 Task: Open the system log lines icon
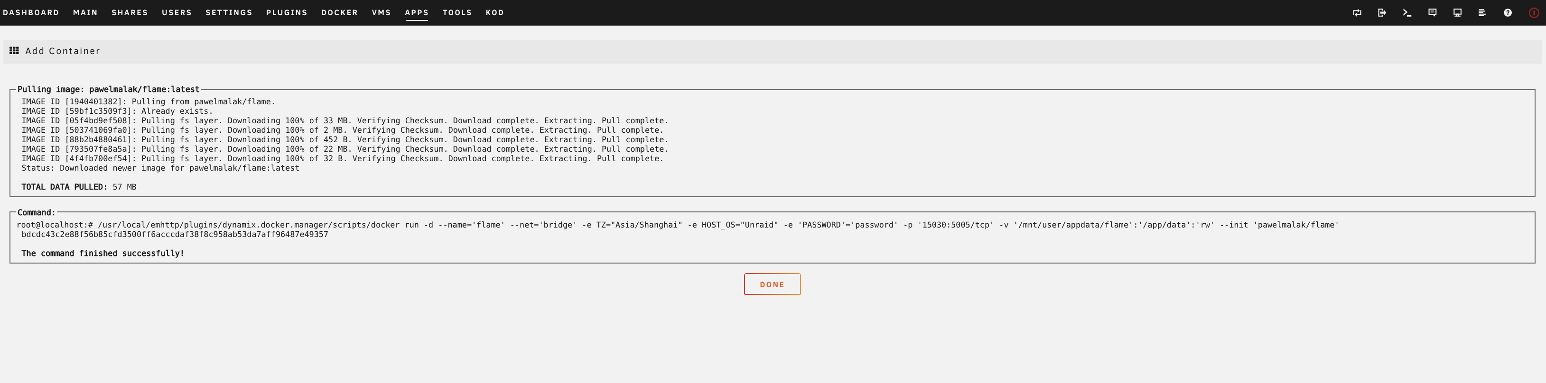click(1482, 13)
